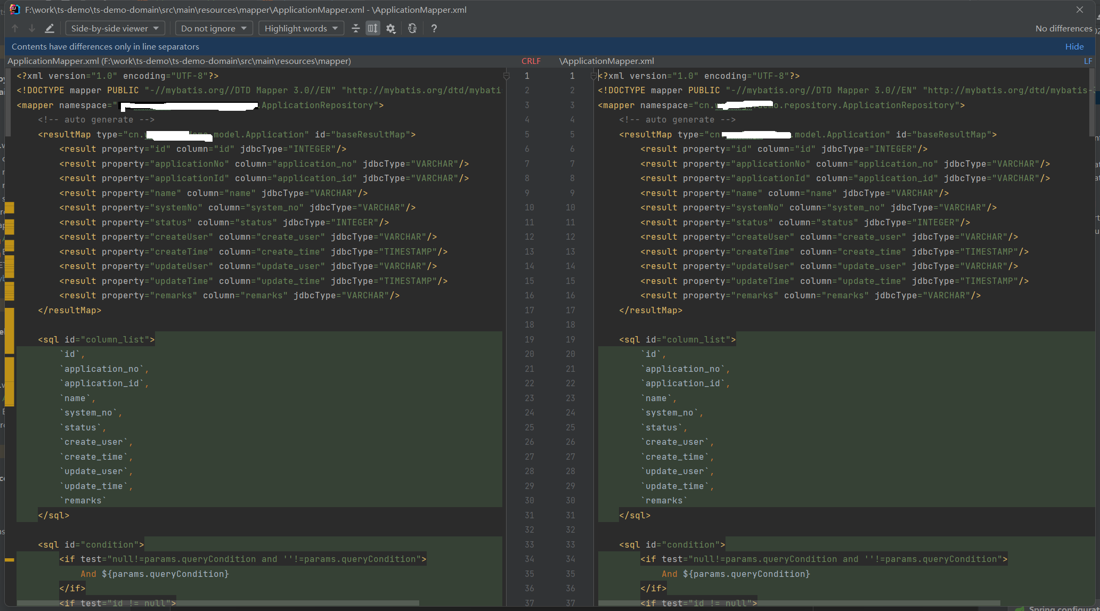Open the Side-by-side viewer dropdown

(115, 28)
